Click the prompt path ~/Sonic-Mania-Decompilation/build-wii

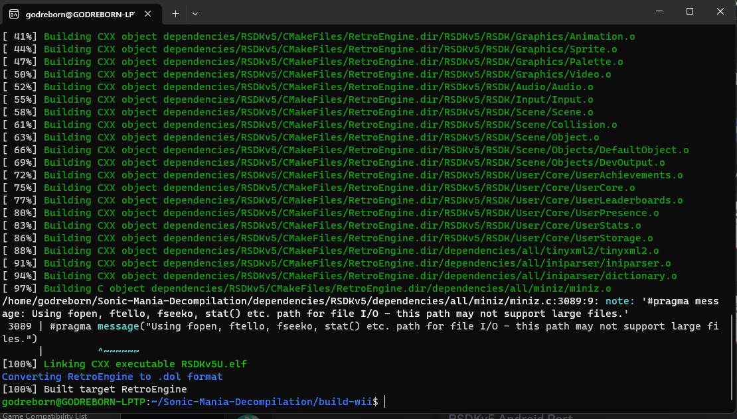pos(262,402)
